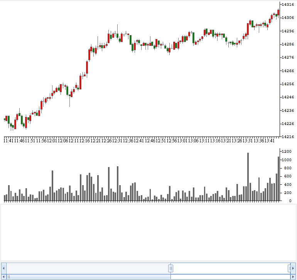Select the 14256 price axis label

coord(288,84)
